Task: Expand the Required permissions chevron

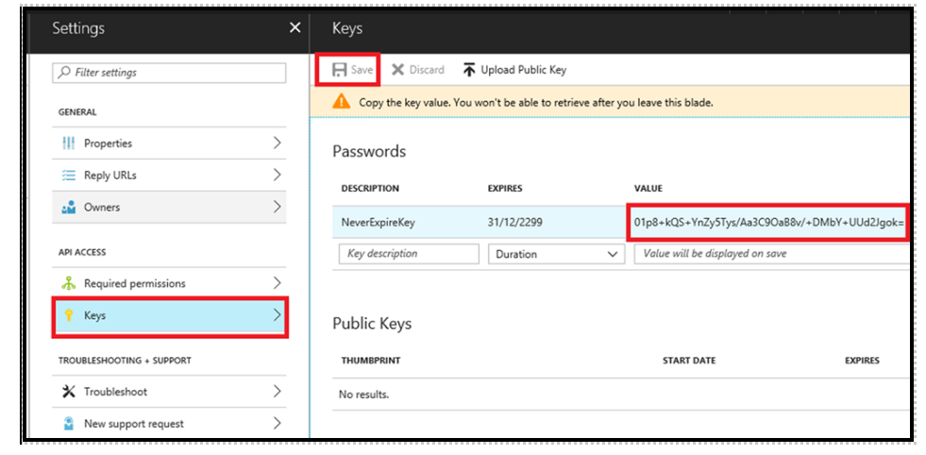Action: (x=277, y=283)
